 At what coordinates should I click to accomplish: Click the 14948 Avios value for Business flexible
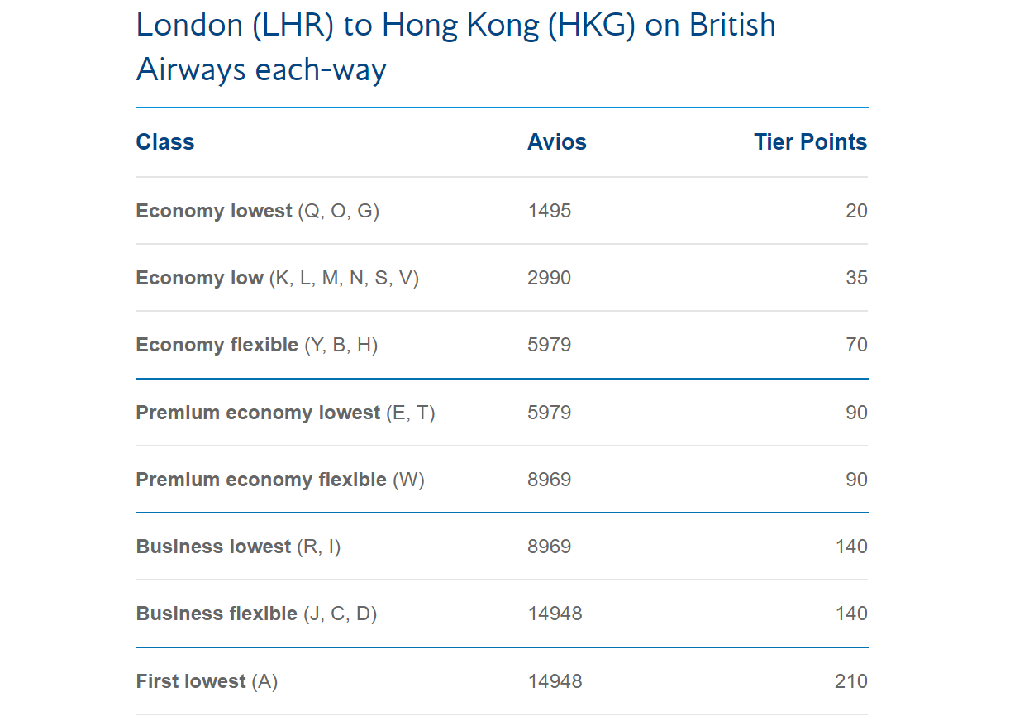click(x=555, y=614)
